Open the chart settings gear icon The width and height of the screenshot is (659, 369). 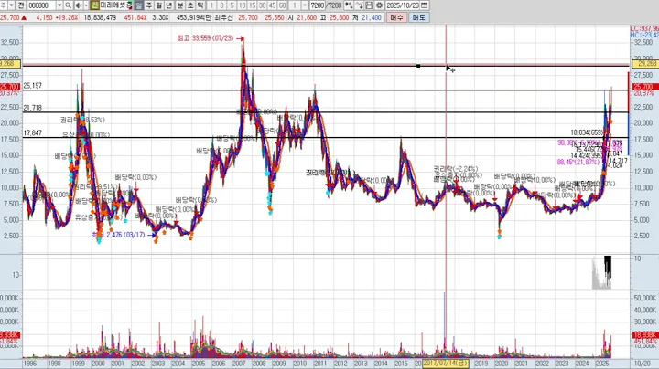pos(379,5)
